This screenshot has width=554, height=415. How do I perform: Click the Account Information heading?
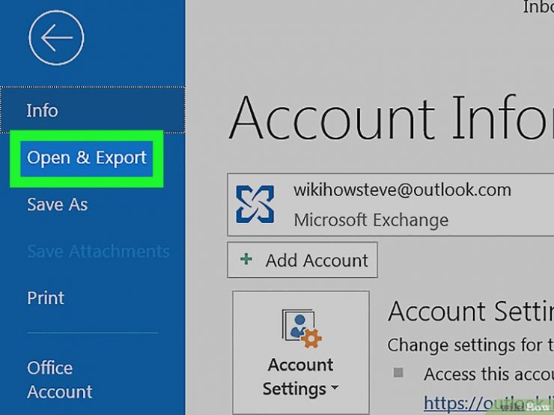(x=391, y=118)
